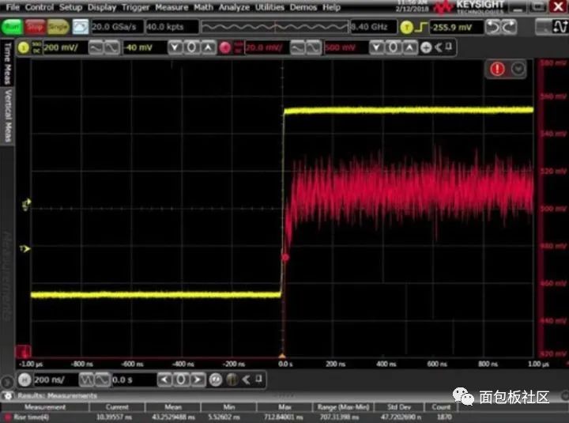Open the Analyze menu
The height and width of the screenshot is (423, 569).
[234, 7]
